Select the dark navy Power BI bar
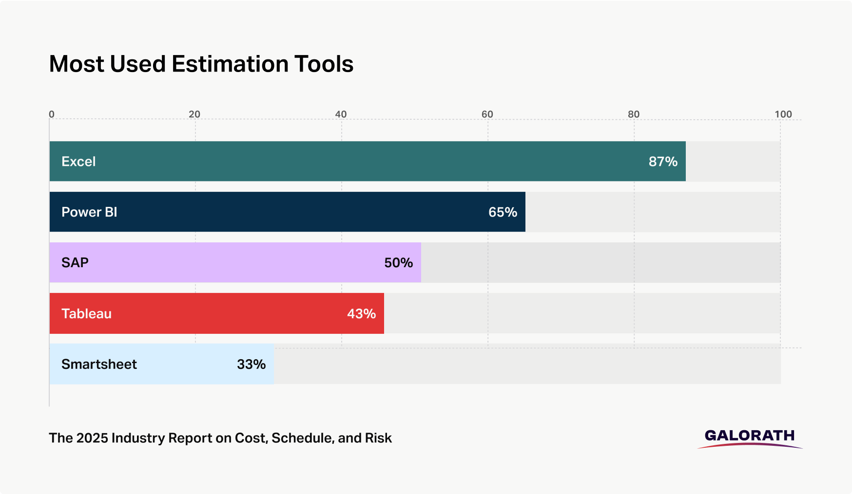Viewport: 852px width, 494px height. 288,212
